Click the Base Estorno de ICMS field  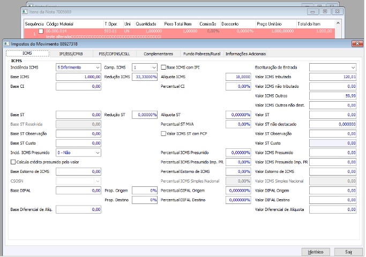[78, 172]
